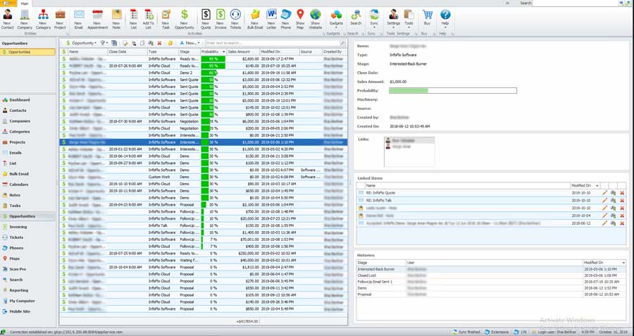634x336 pixels.
Task: Open Mobile Site in the sidebar
Action: pos(20,311)
